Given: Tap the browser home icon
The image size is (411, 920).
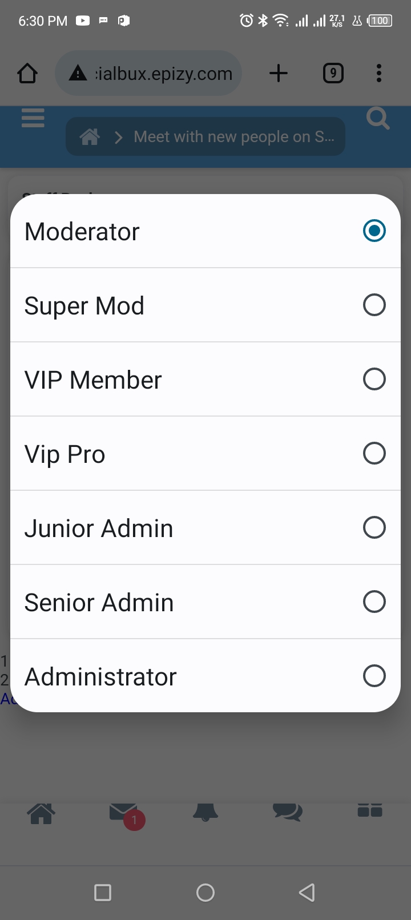Looking at the screenshot, I should point(27,74).
